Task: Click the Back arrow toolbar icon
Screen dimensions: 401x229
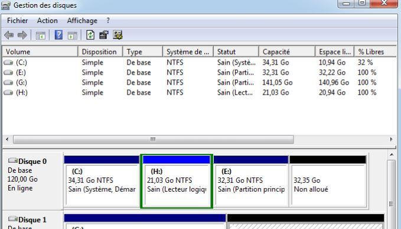Action: tap(9, 35)
